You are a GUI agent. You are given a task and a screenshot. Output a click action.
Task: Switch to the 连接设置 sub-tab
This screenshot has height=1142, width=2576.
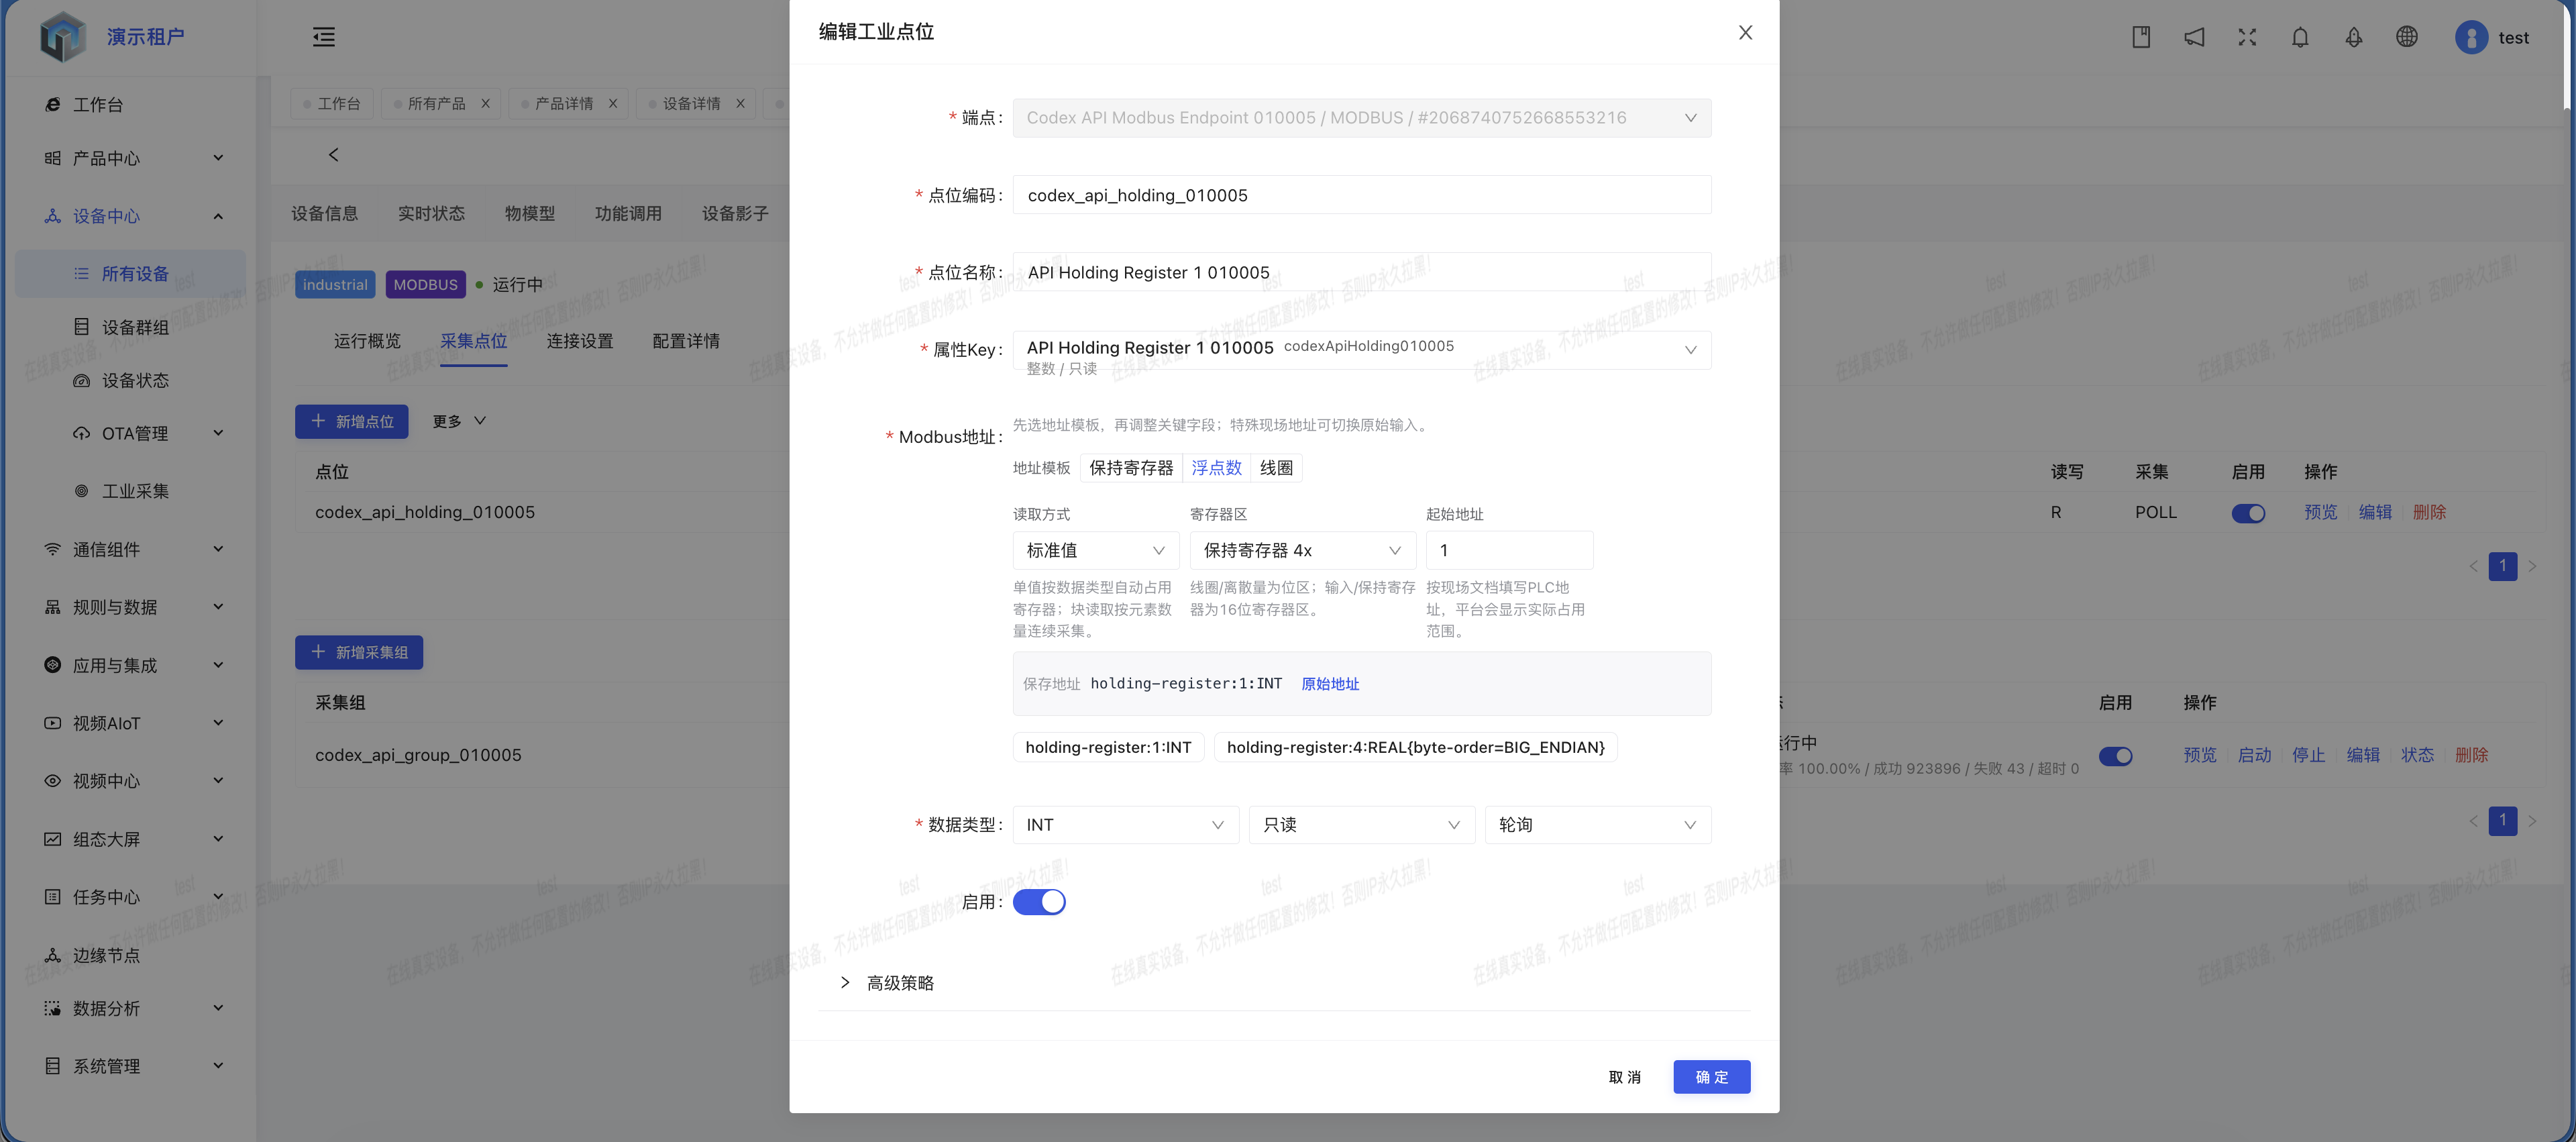coord(580,341)
